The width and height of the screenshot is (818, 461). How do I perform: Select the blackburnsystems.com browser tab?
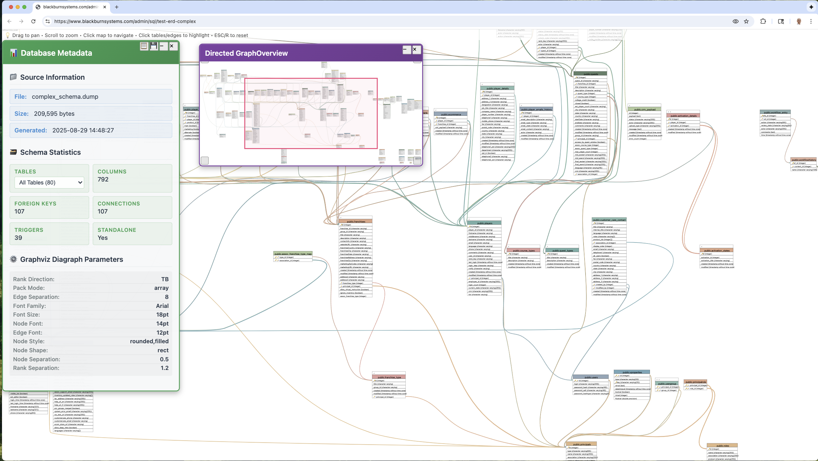(71, 7)
